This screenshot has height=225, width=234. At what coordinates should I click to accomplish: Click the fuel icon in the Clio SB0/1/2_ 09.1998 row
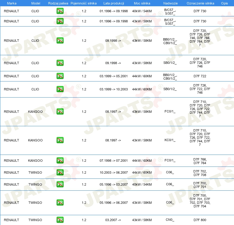tap(60, 63)
